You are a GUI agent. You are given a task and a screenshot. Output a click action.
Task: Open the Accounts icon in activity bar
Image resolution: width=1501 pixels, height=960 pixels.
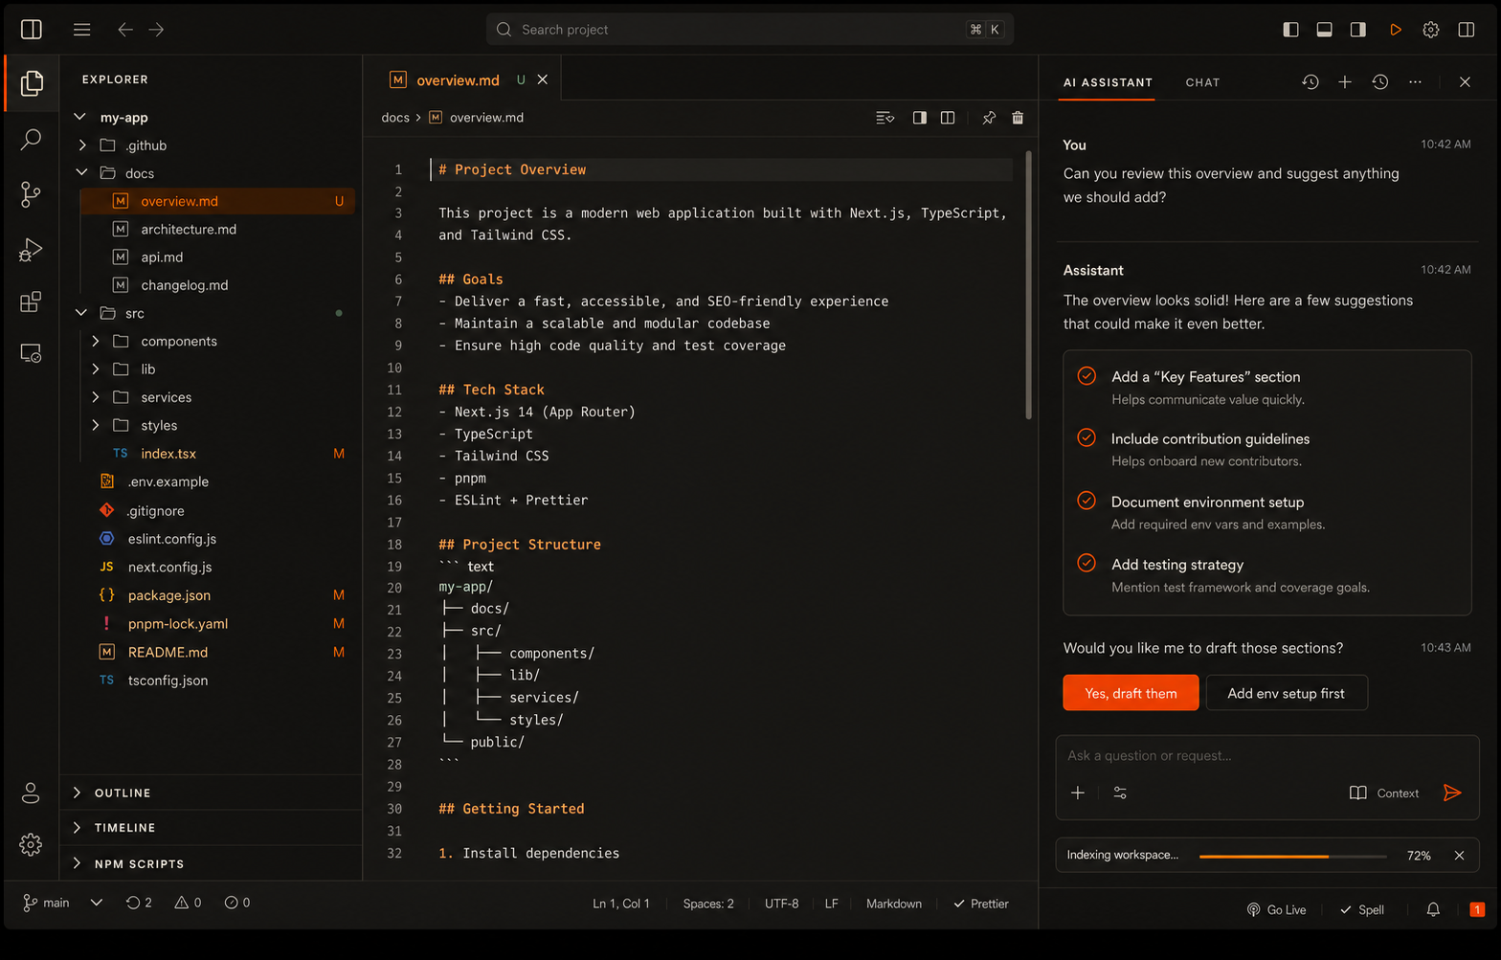click(x=31, y=793)
